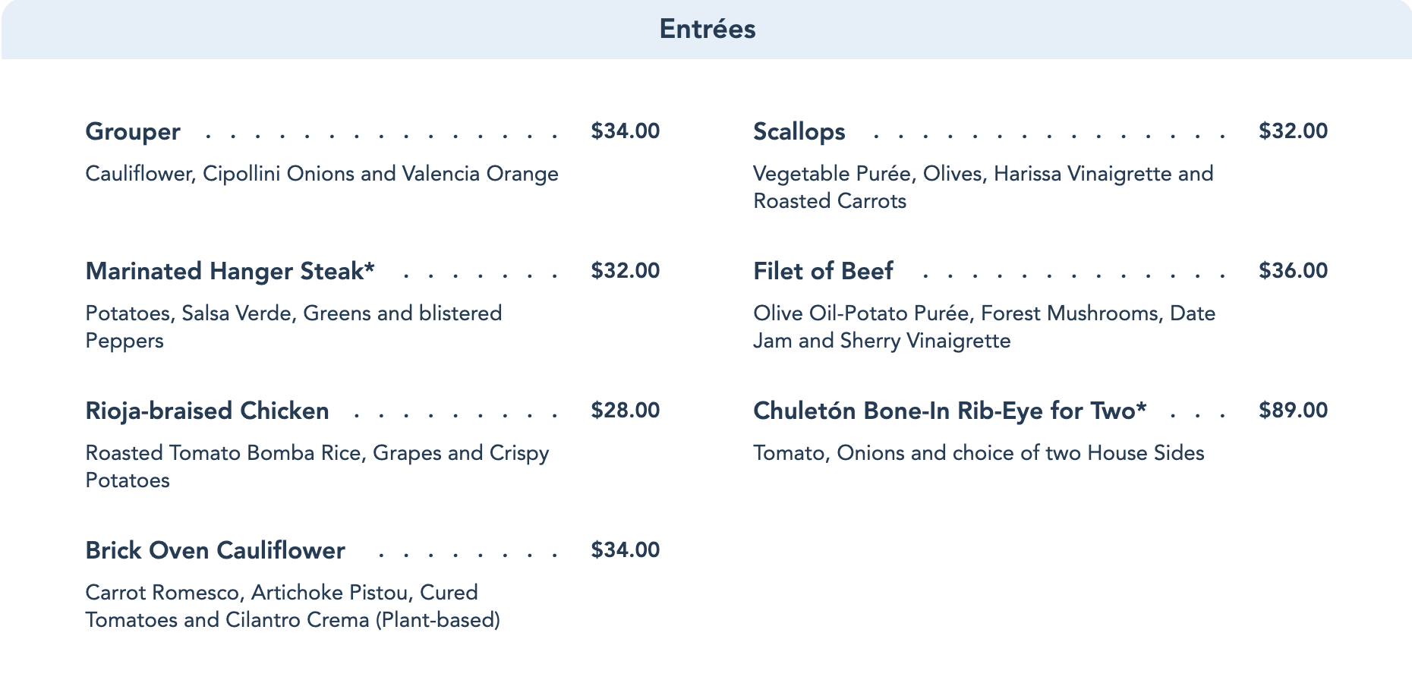Click the $36.00 price
This screenshot has height=680, width=1412.
pos(1293,271)
